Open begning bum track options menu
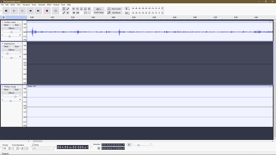 click(x=20, y=44)
